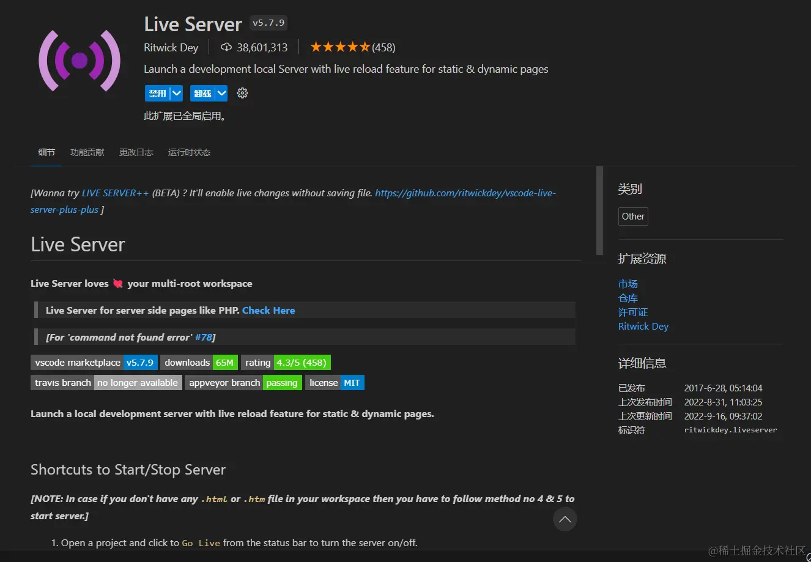The image size is (811, 562).
Task: Click the 38,601,313 install count
Action: pos(262,48)
